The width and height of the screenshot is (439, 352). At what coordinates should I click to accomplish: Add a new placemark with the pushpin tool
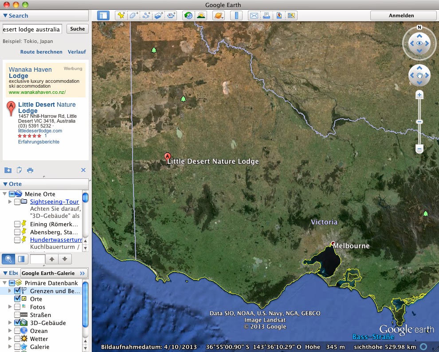tap(121, 15)
